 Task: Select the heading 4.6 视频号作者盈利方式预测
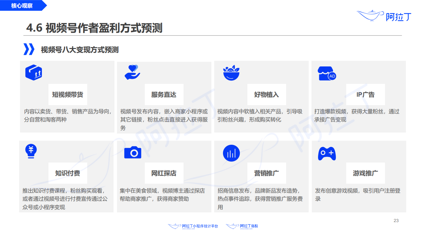[x=94, y=28]
